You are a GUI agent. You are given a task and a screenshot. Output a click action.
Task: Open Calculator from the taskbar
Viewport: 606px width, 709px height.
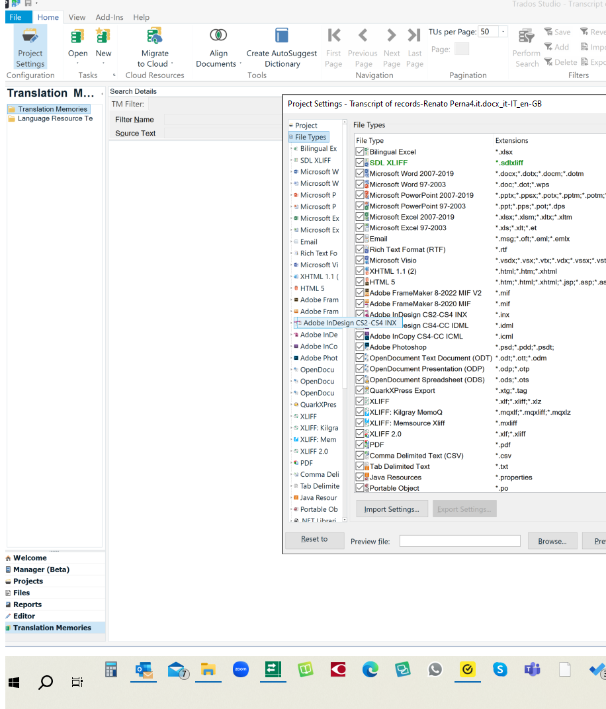(x=111, y=670)
